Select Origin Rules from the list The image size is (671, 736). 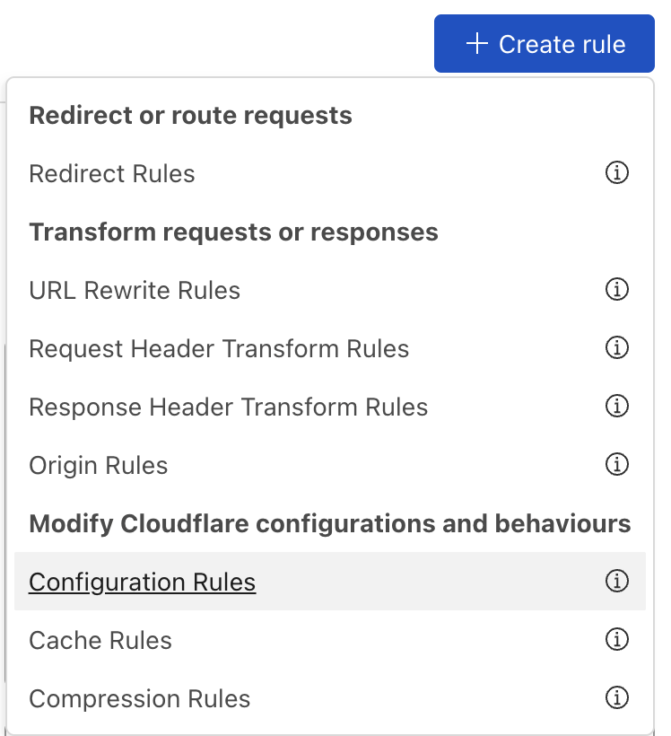(98, 465)
